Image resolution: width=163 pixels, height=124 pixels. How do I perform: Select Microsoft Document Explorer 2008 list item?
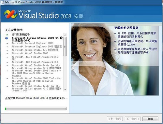coord(32,43)
